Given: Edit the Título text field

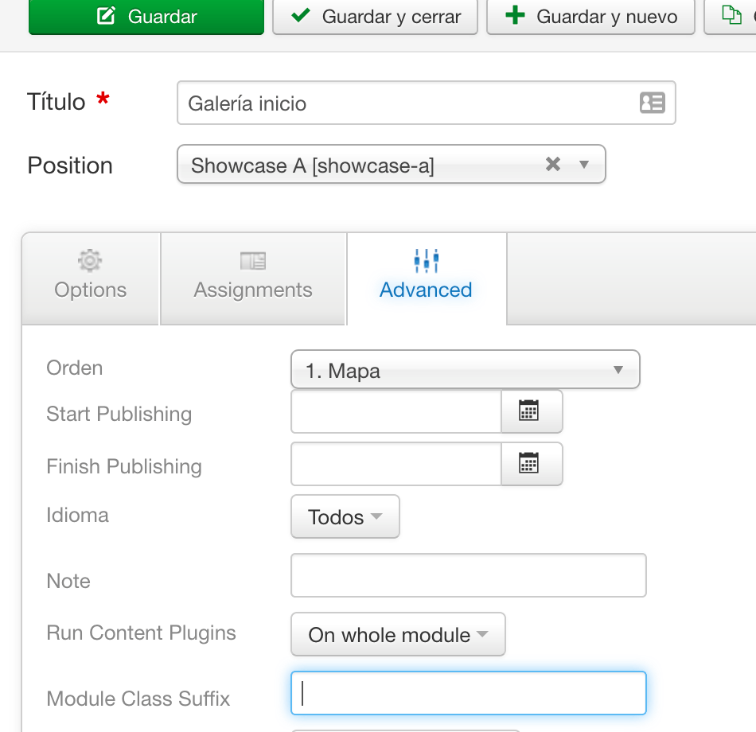Looking at the screenshot, I should click(427, 103).
